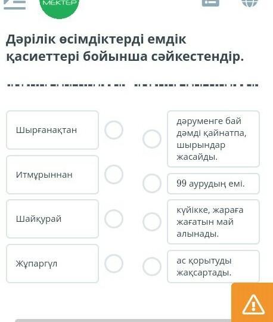
Task: Select radio beside күйікке, жараға answer
Action: (152, 222)
